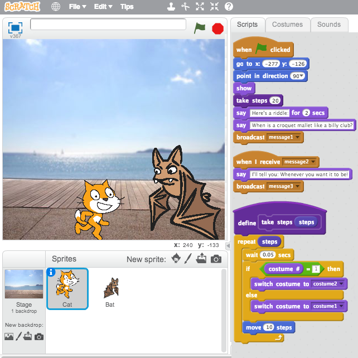
Task: Choose new sprite from library
Action: tap(176, 259)
